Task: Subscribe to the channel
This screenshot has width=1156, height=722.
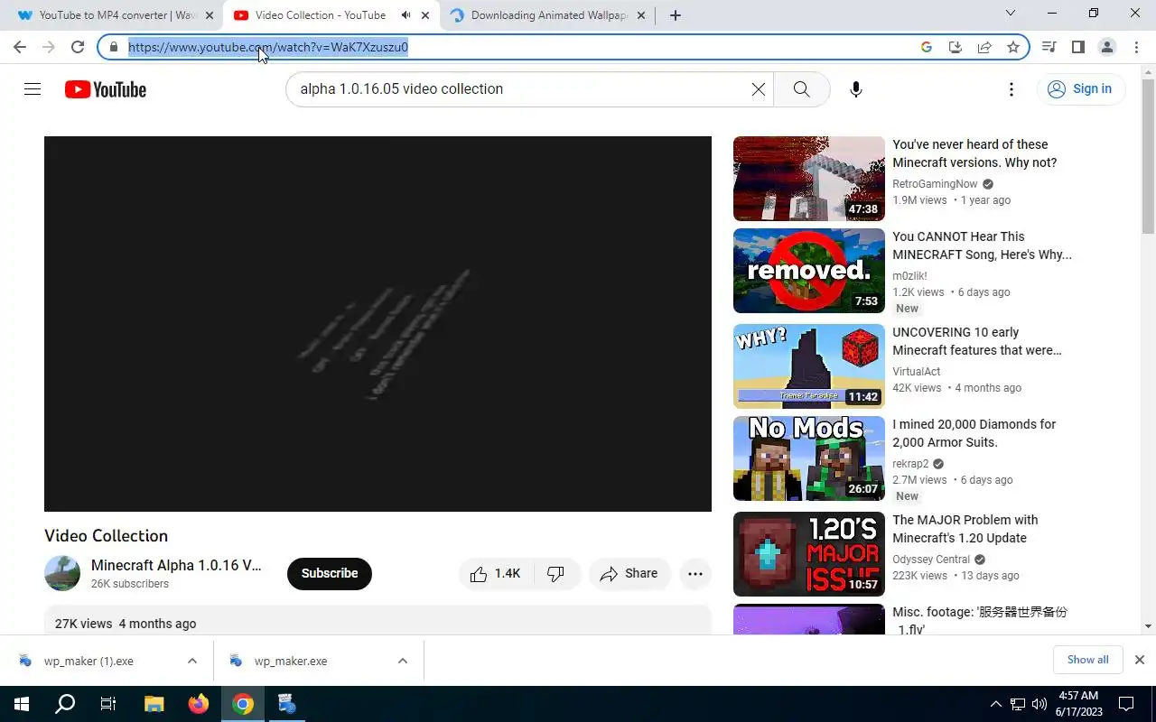Action: 330,573
